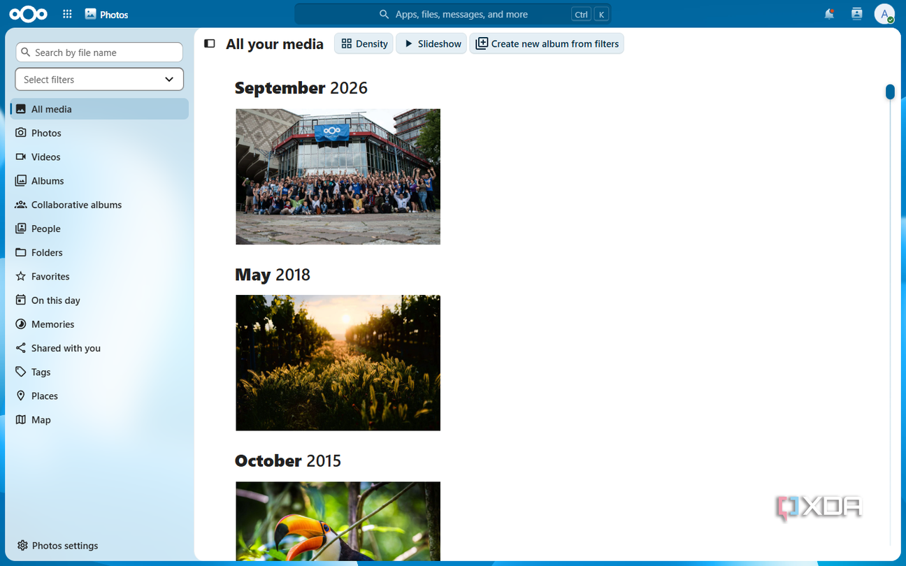This screenshot has height=566, width=906.
Task: Open On this day
Action: click(x=99, y=300)
